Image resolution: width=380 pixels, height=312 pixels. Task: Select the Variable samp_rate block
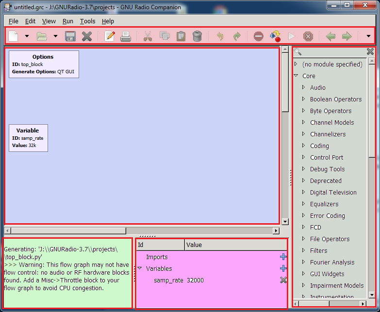pyautogui.click(x=28, y=138)
